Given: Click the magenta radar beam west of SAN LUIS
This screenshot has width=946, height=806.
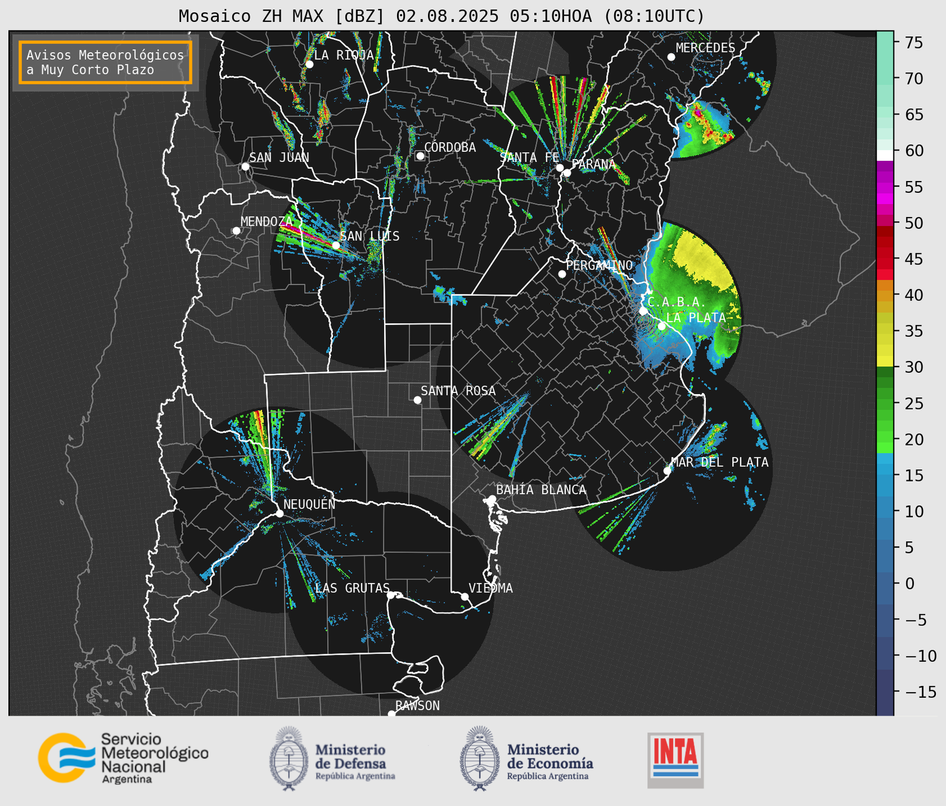Looking at the screenshot, I should (x=307, y=235).
